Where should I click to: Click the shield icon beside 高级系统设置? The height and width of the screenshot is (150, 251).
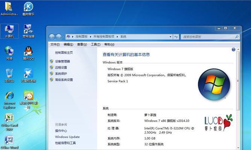[x=52, y=79]
